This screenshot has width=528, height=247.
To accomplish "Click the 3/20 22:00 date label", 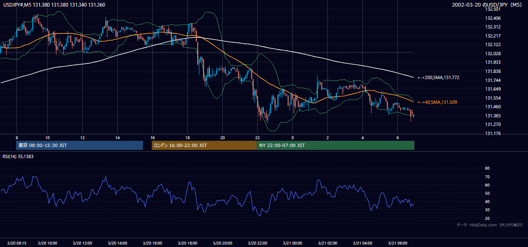I will (x=257, y=243).
